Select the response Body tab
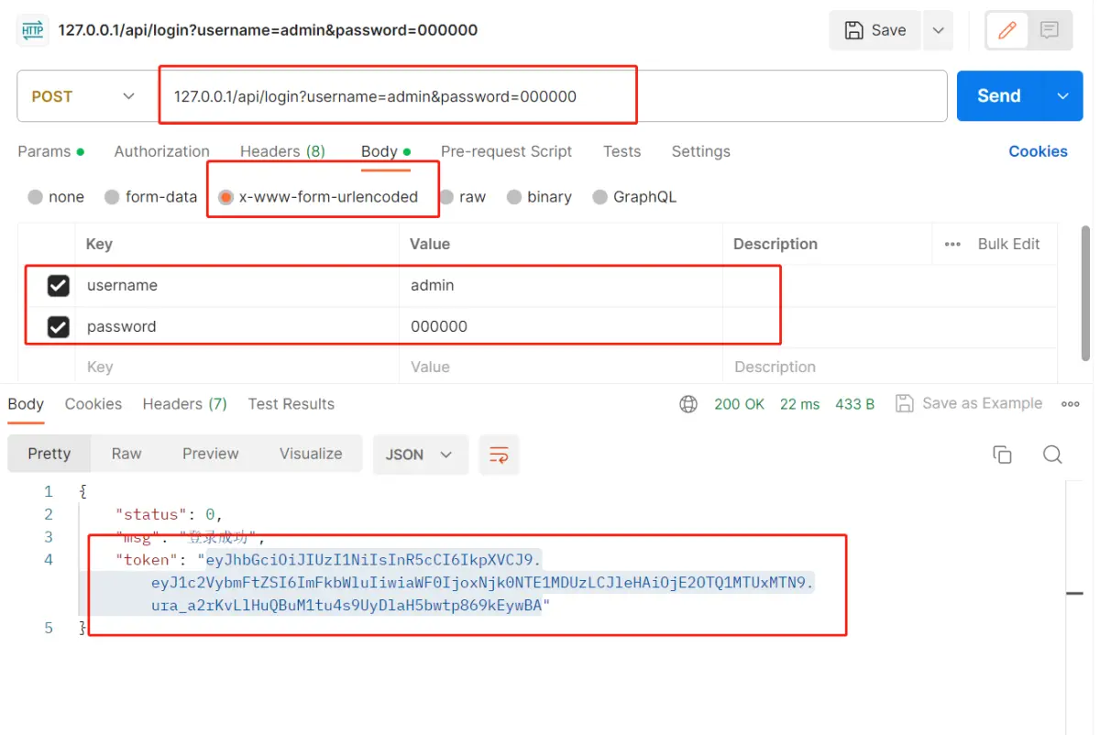The height and width of the screenshot is (735, 1100). (26, 404)
